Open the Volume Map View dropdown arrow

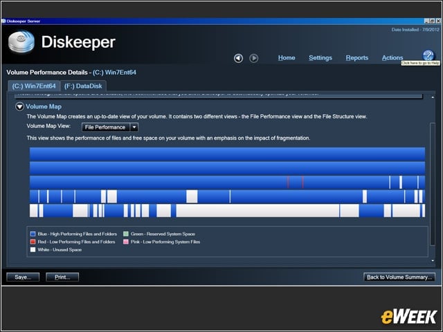[x=134, y=127]
